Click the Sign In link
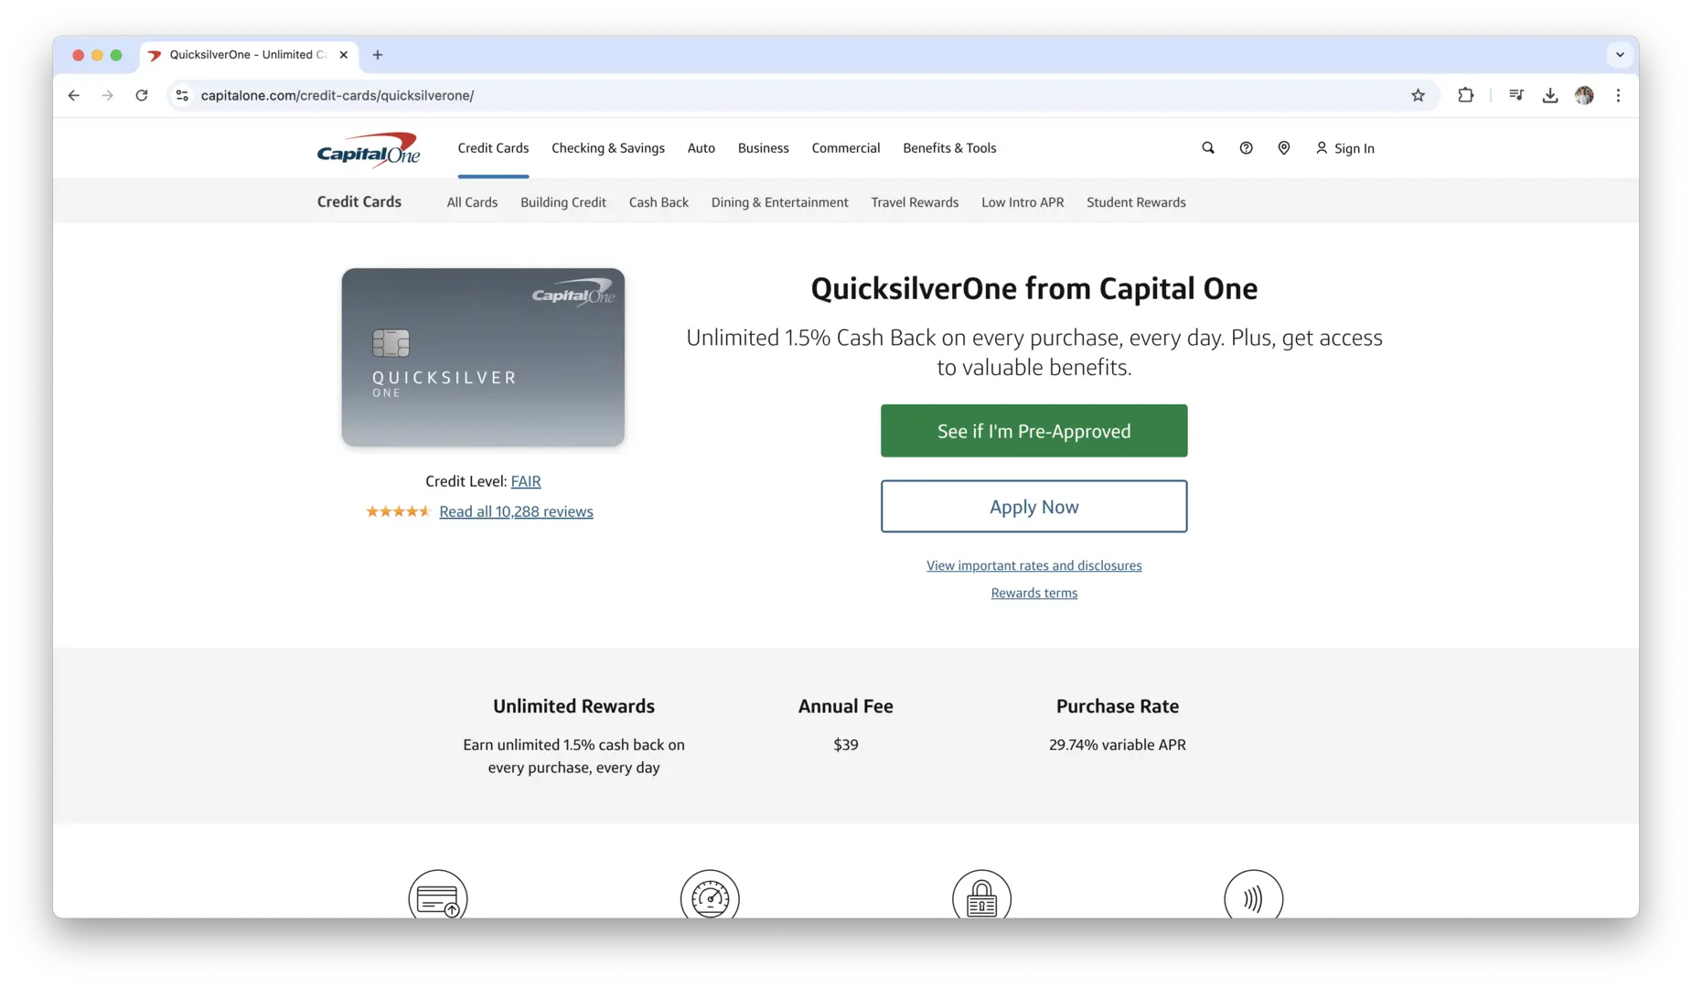Screen dimensions: 1692x988 (x=1345, y=148)
